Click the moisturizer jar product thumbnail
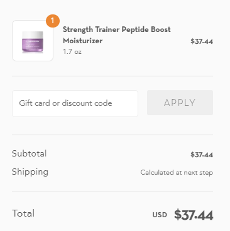The image size is (230, 231). [x=33, y=41]
